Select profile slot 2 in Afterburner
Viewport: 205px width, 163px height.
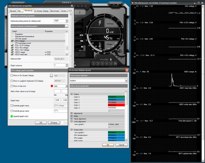click(98, 64)
